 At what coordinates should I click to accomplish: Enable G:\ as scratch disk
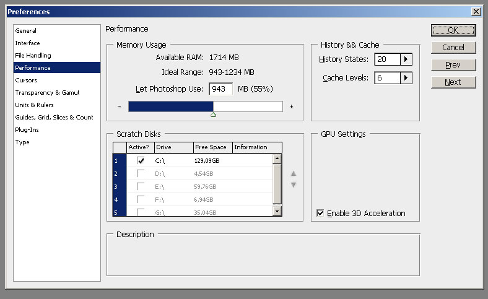pos(141,212)
